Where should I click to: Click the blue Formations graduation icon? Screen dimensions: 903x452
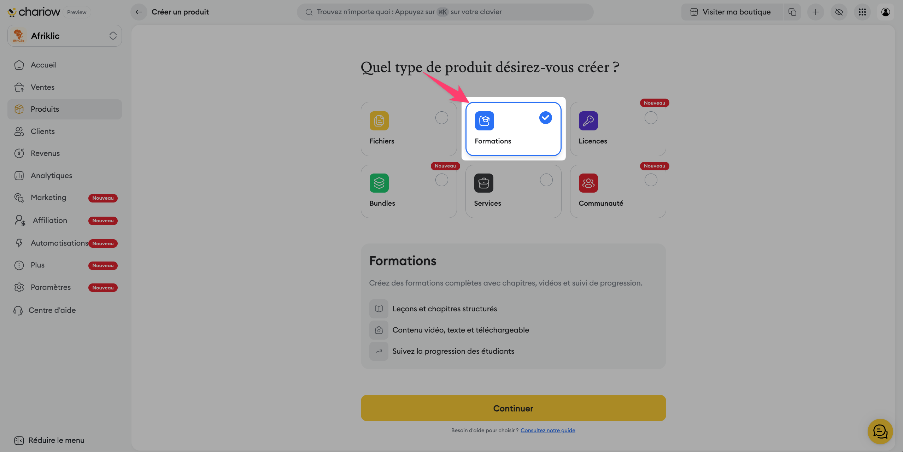coord(484,121)
